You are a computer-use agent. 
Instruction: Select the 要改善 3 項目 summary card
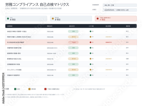(71, 19)
